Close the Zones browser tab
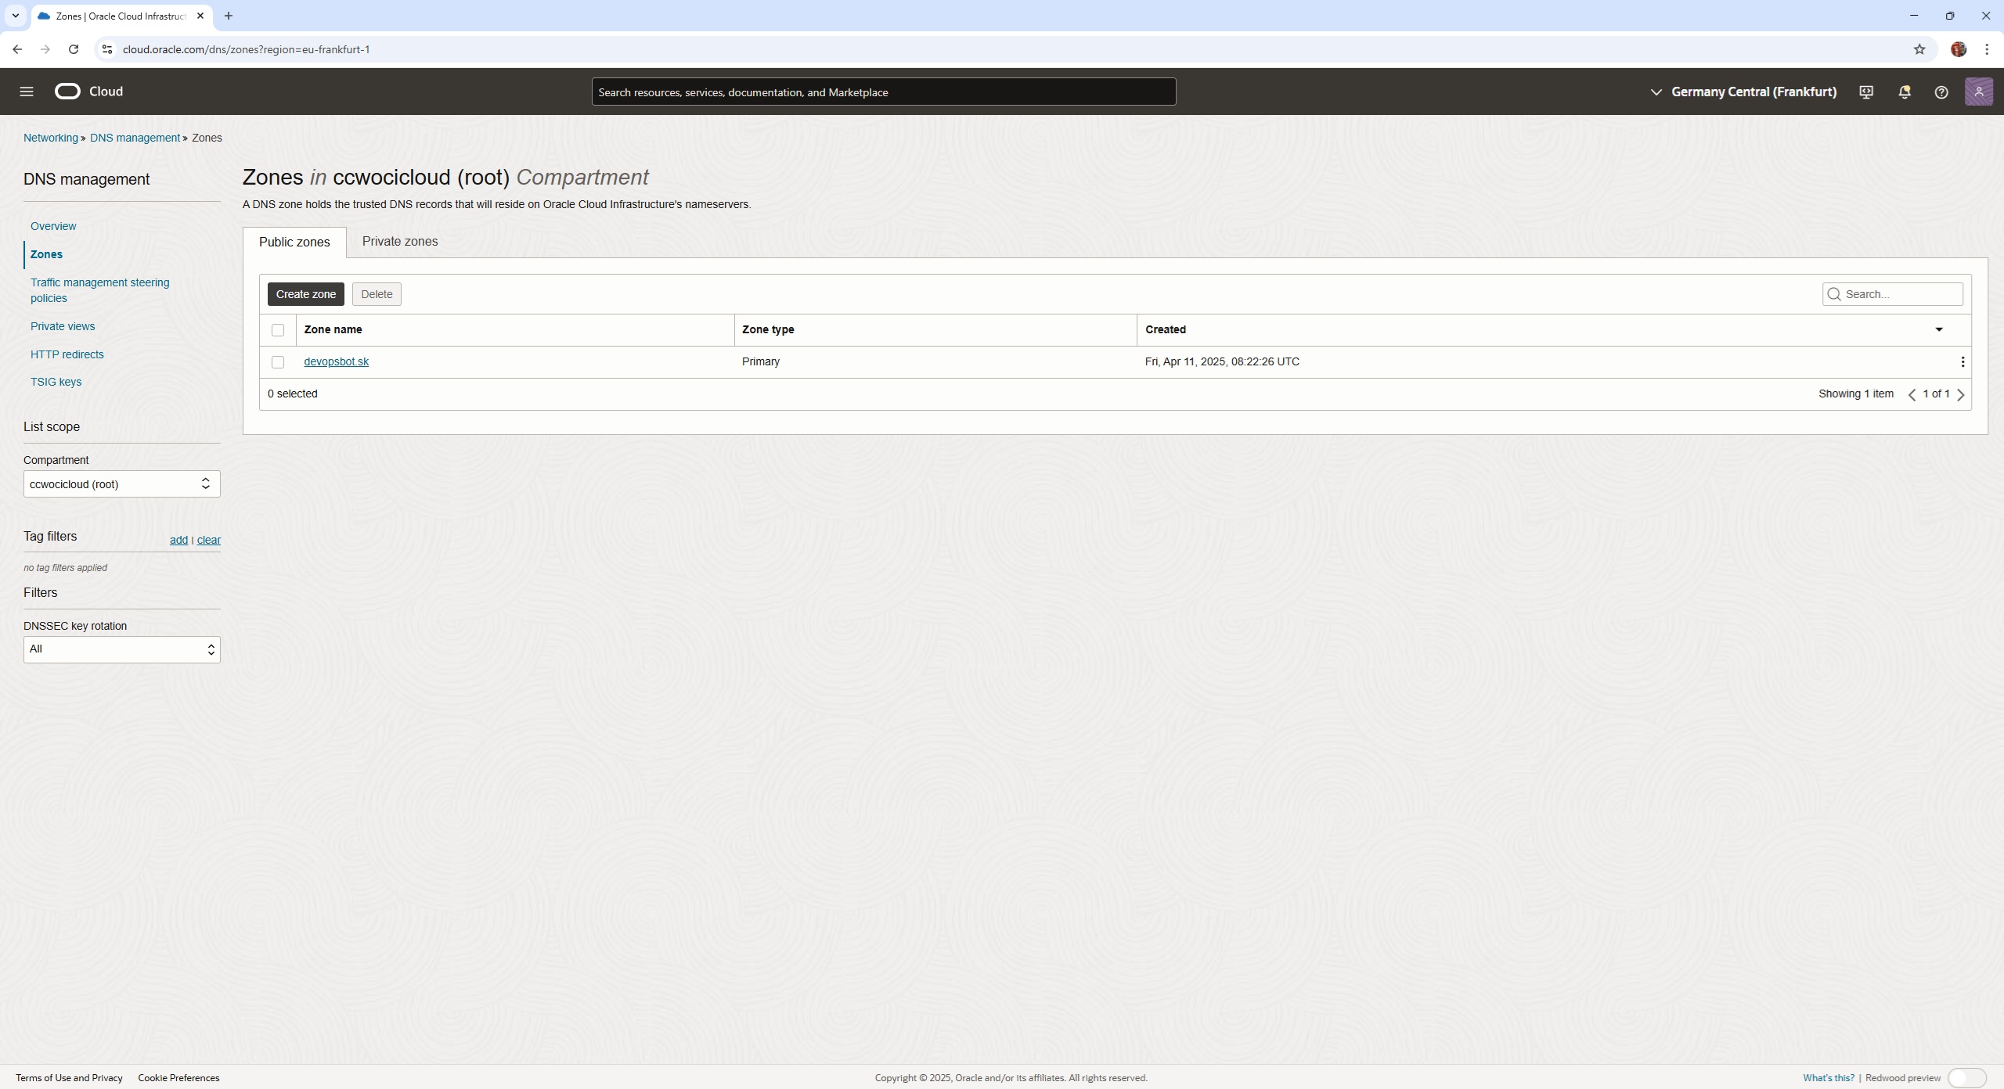The width and height of the screenshot is (2004, 1089). tap(200, 16)
